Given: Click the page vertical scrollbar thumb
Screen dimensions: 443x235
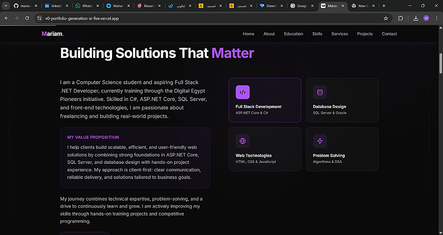Looking at the screenshot, I should tap(440, 63).
